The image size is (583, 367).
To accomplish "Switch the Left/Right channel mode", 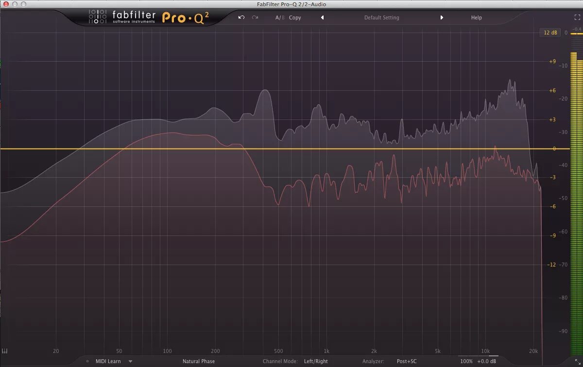I will point(316,361).
